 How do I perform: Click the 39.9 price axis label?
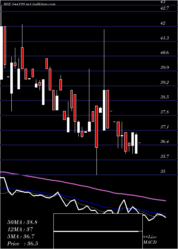(x=164, y=68)
